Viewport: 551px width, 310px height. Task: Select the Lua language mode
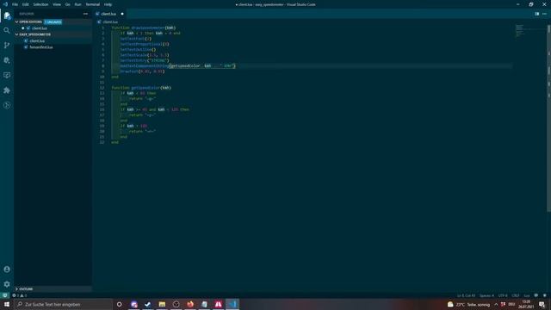tap(526, 295)
